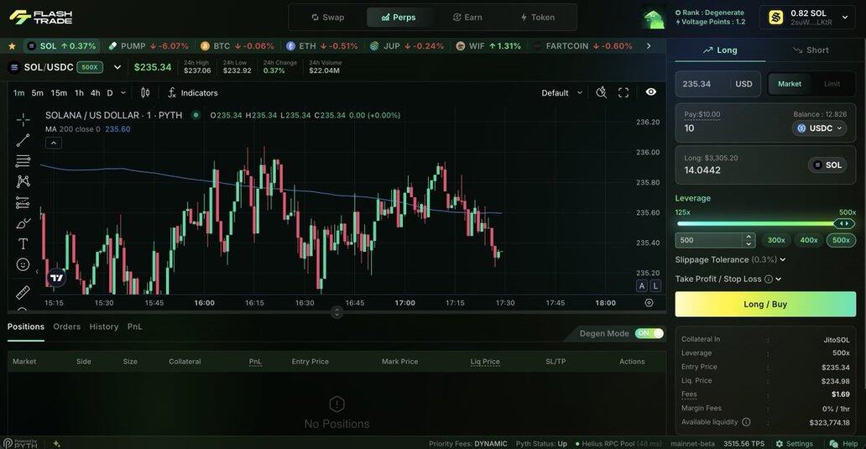Open the Token page
Image resolution: width=866 pixels, height=449 pixels.
tap(537, 17)
